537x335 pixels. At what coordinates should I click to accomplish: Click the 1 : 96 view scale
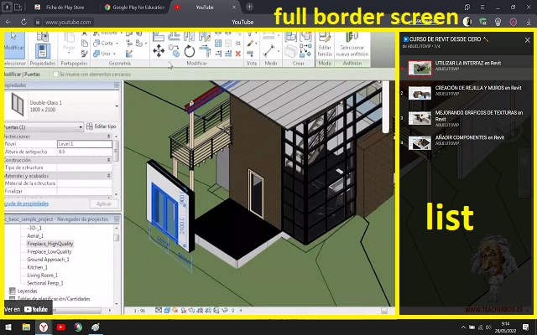(139, 311)
